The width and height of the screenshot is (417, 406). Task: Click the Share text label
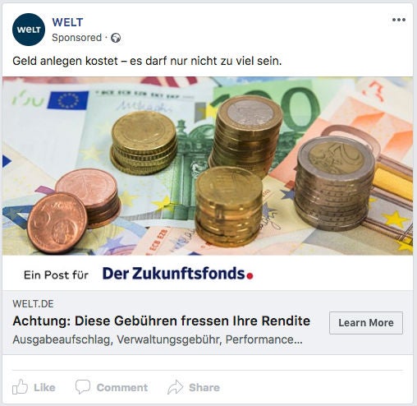pyautogui.click(x=204, y=388)
